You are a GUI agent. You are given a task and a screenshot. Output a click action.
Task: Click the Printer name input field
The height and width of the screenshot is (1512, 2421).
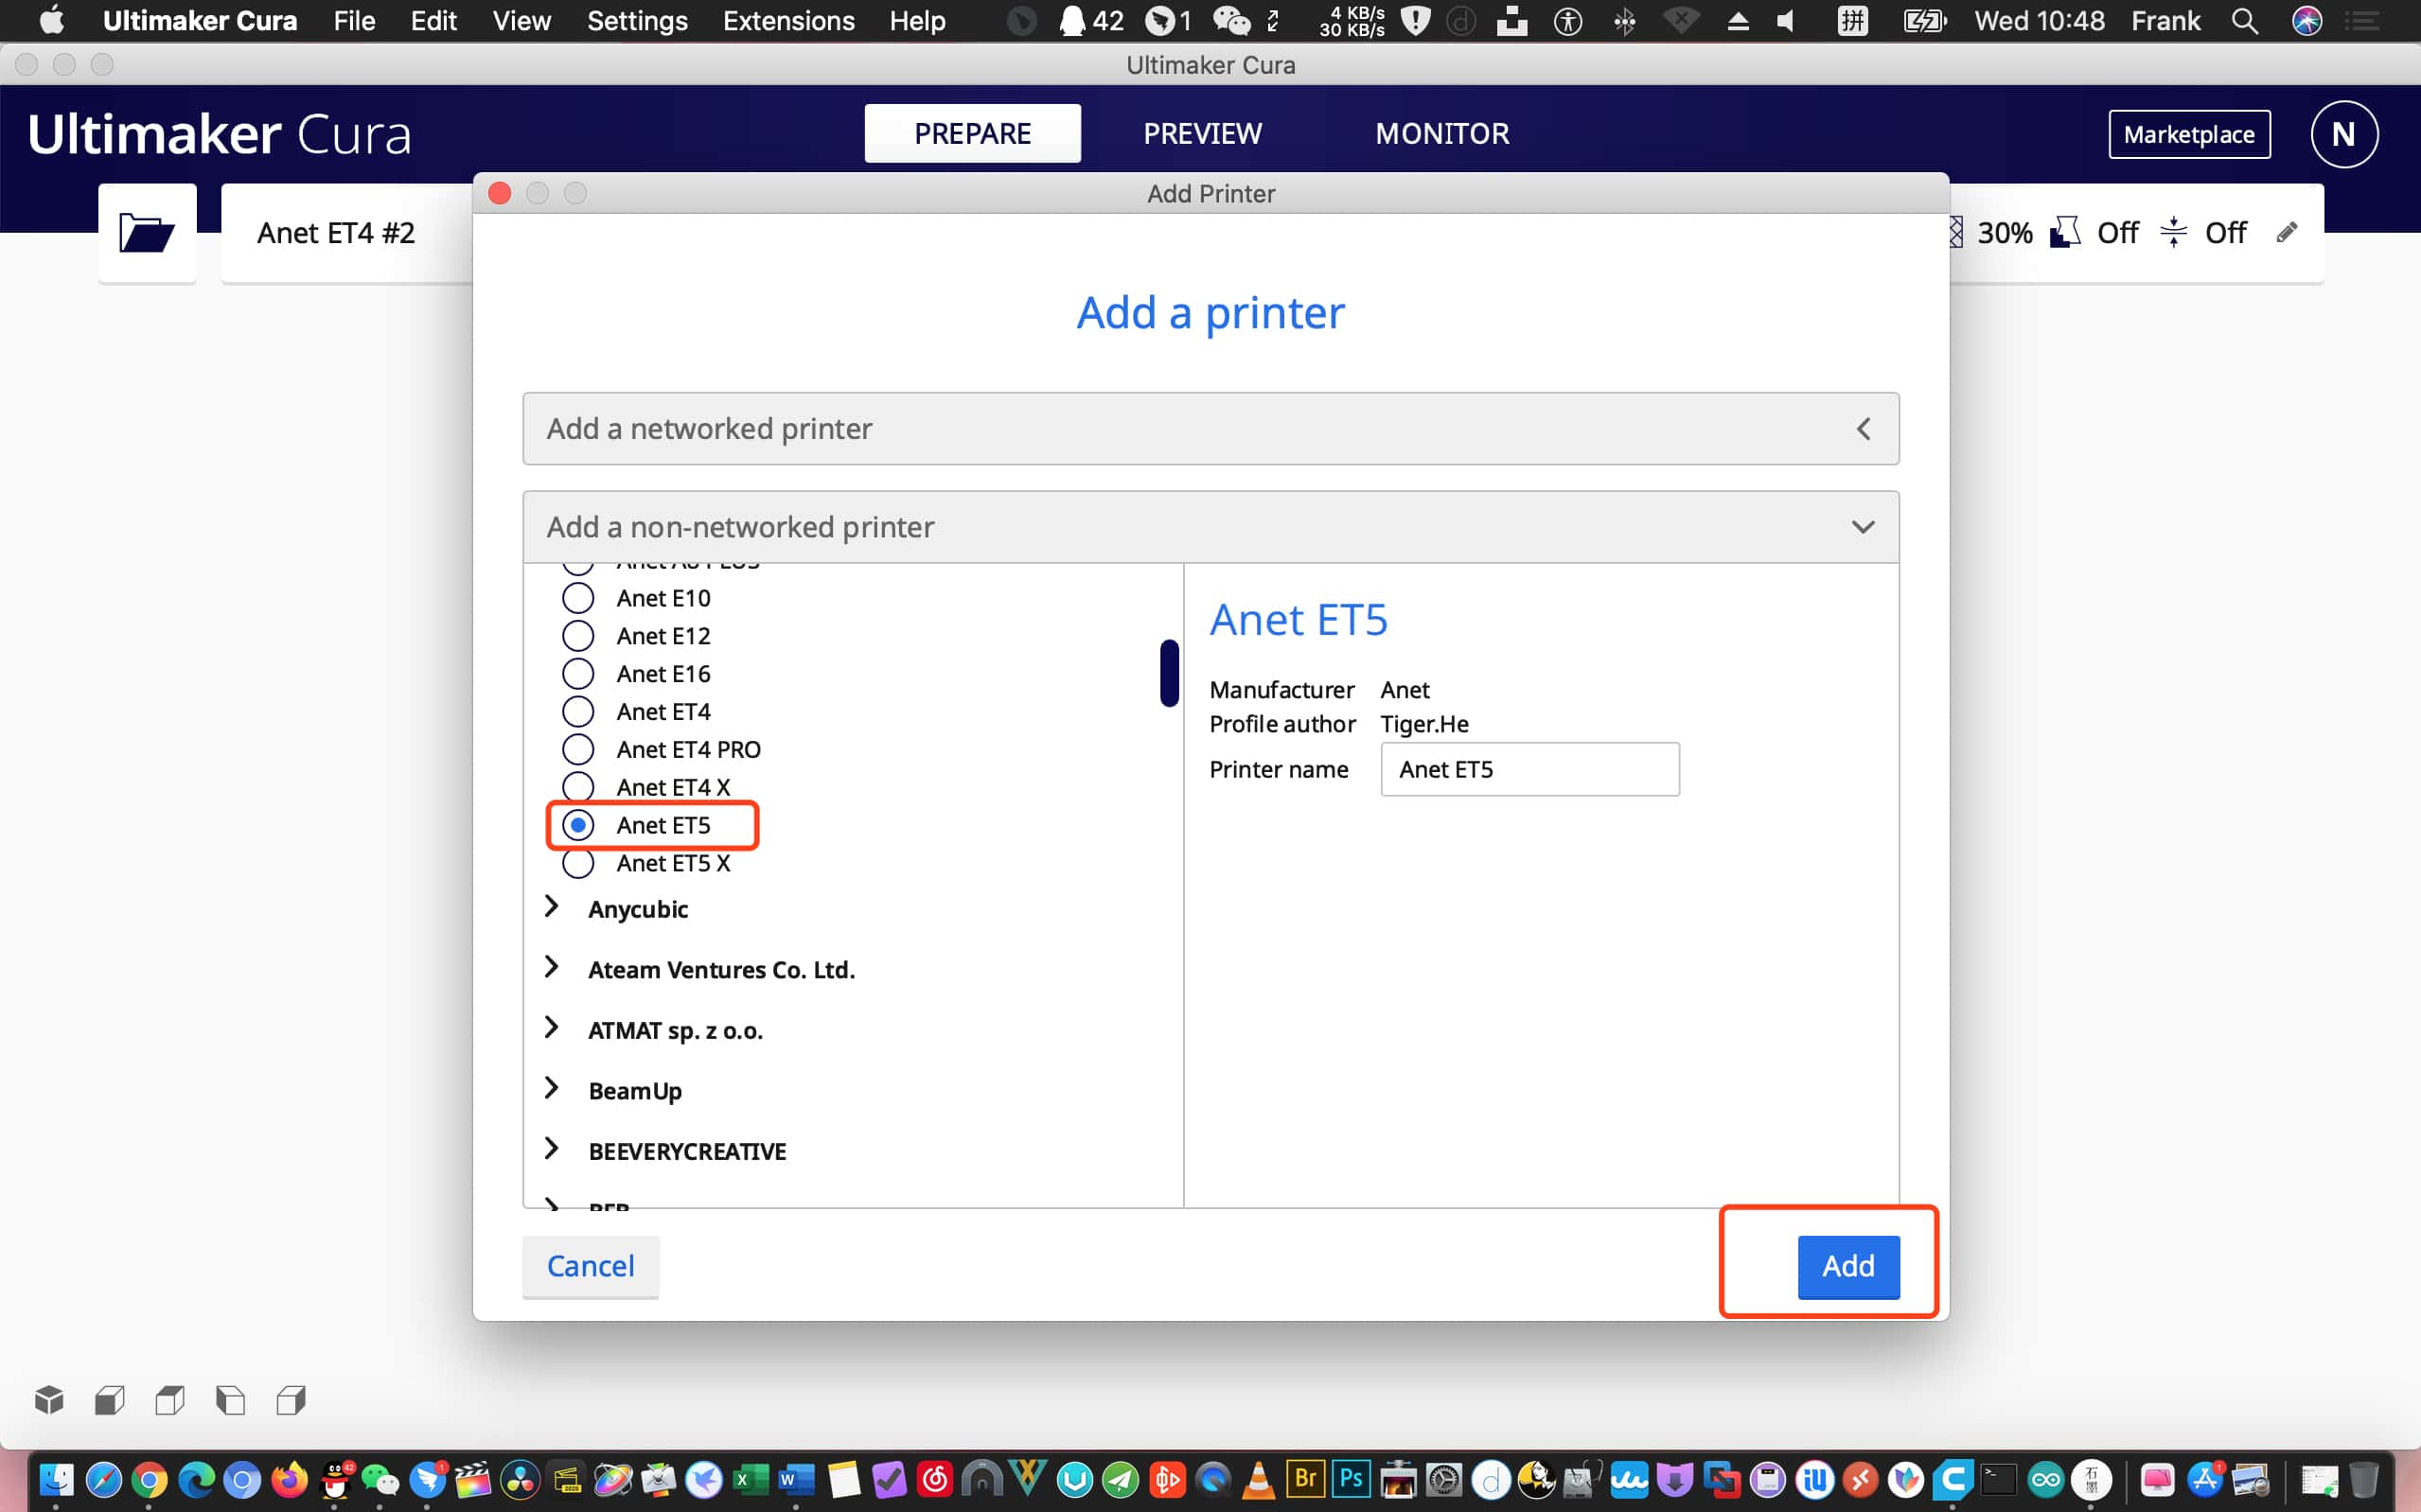1529,769
